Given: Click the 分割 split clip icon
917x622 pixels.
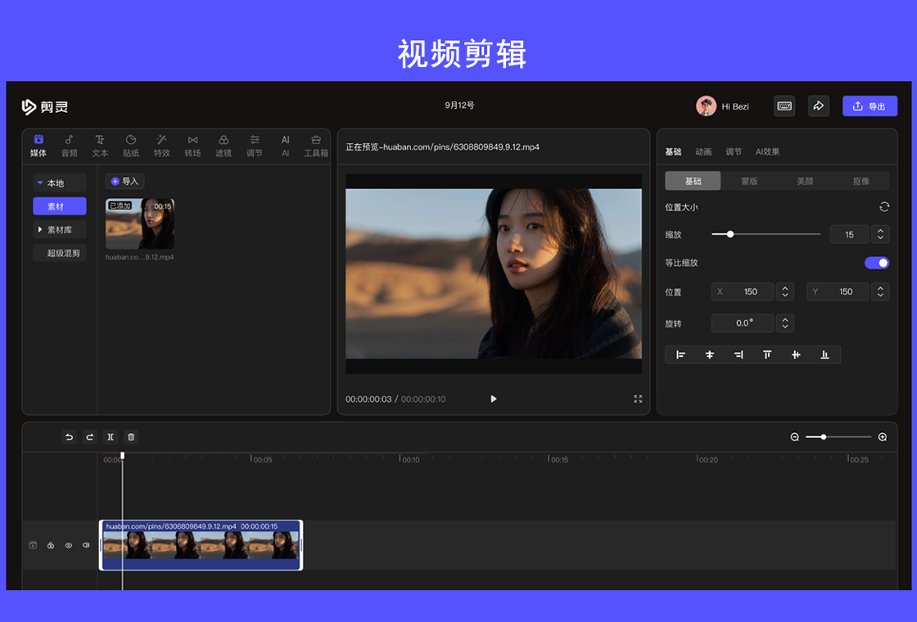Looking at the screenshot, I should point(111,437).
